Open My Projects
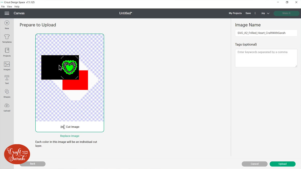The image size is (301, 169). 235,13
